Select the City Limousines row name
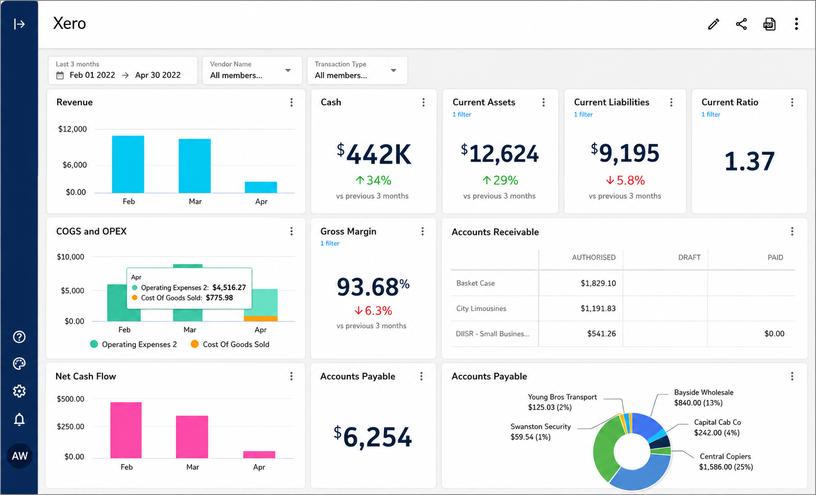The width and height of the screenshot is (816, 495). pyautogui.click(x=481, y=309)
